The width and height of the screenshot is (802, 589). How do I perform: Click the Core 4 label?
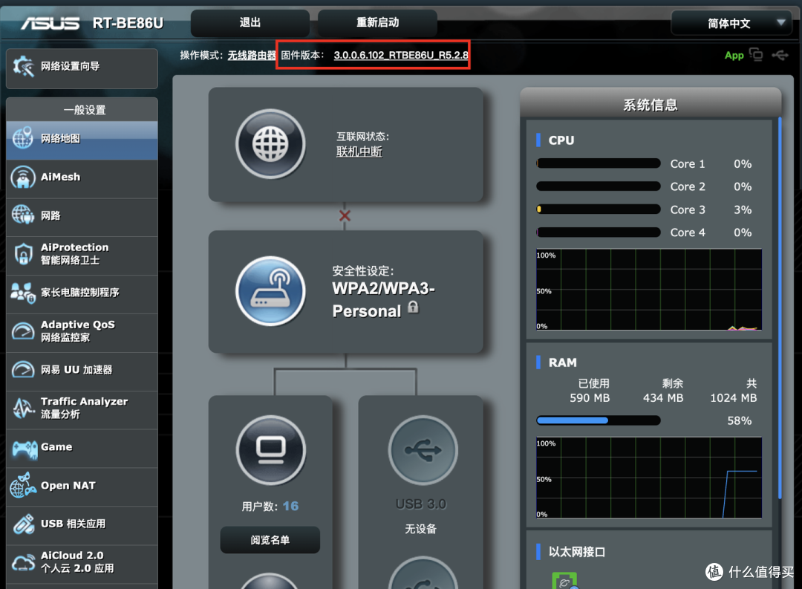pos(688,232)
